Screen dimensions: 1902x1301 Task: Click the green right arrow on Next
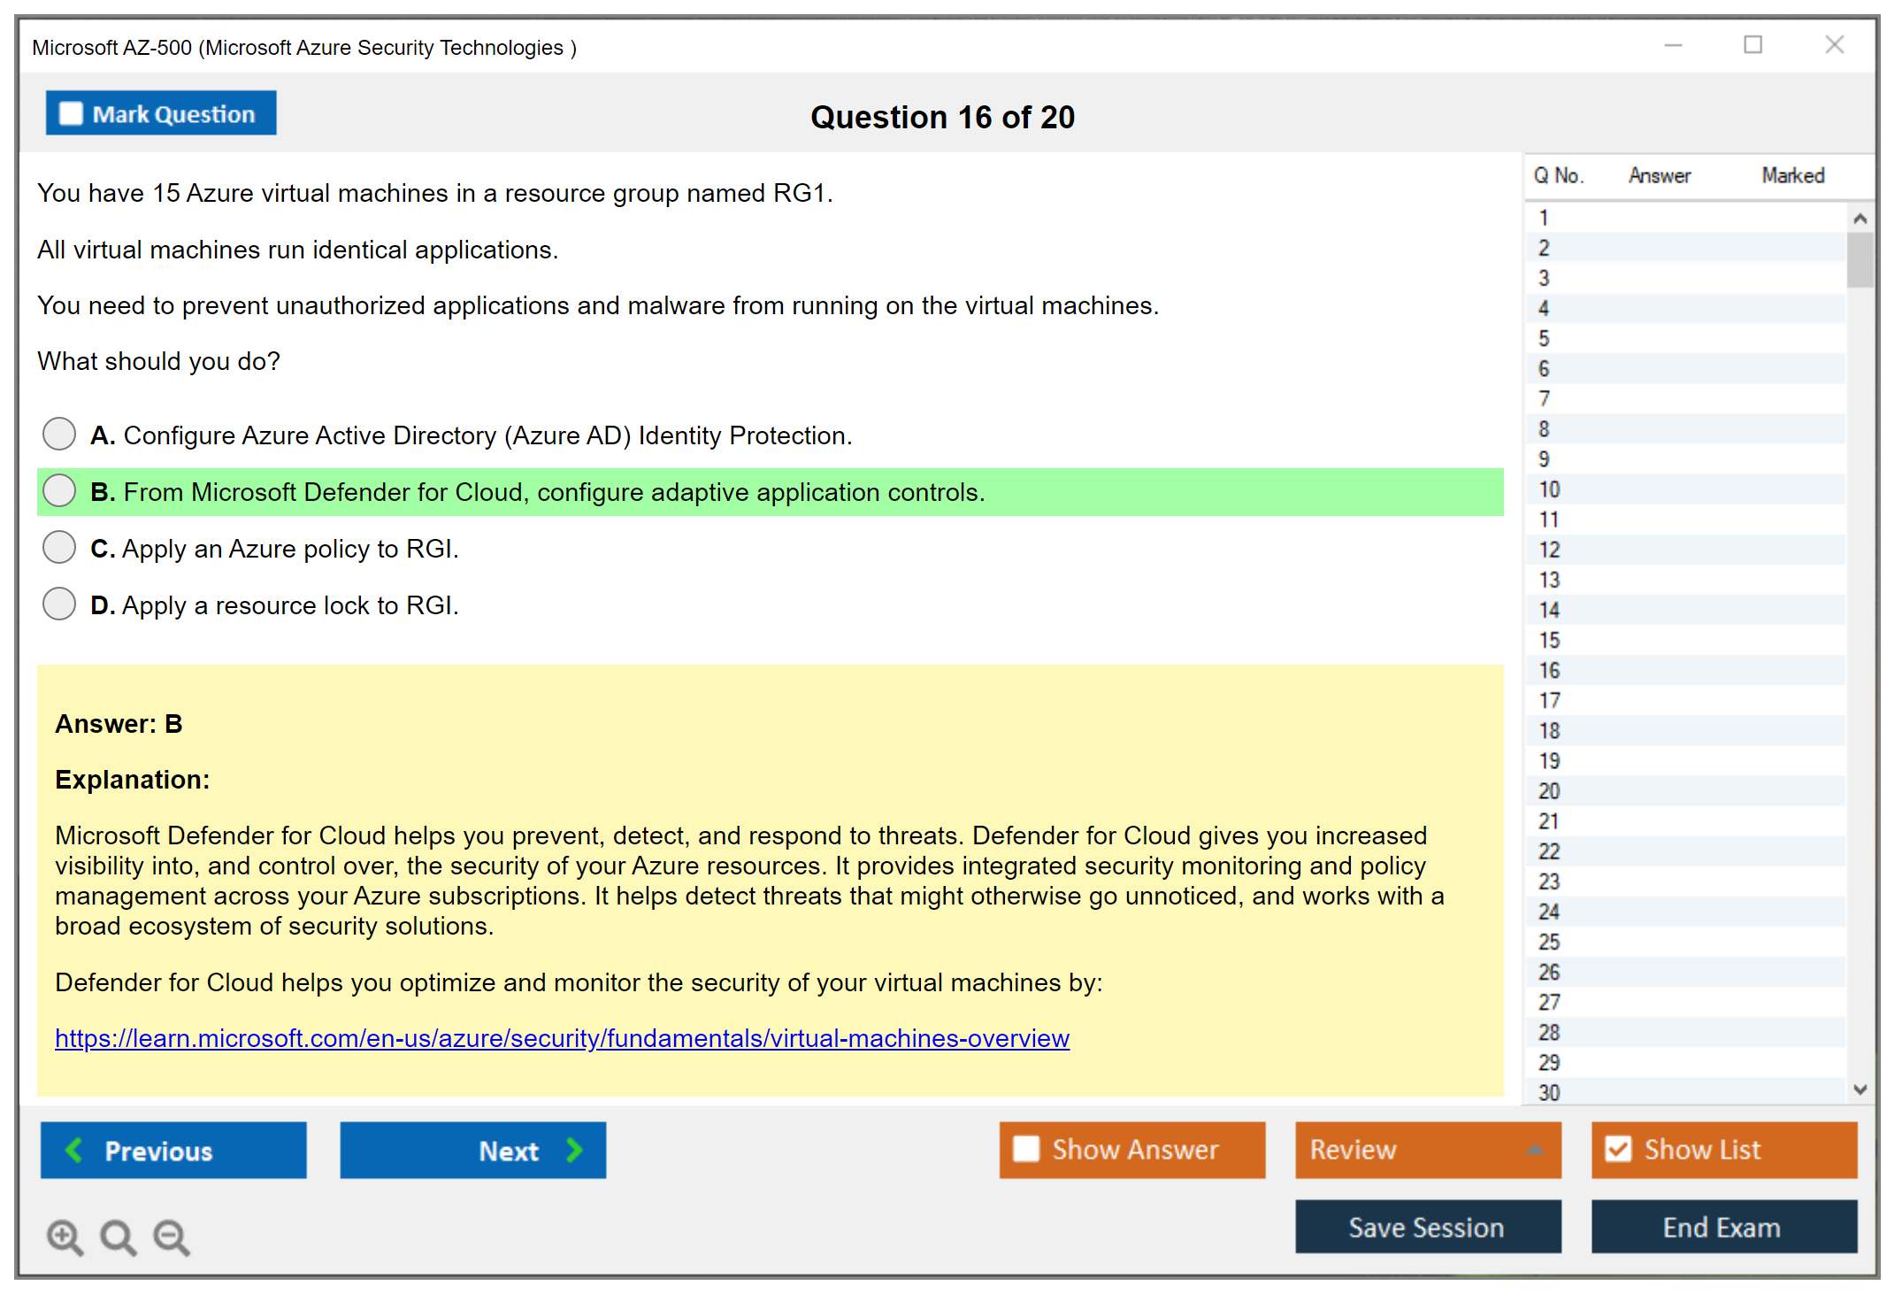click(574, 1150)
